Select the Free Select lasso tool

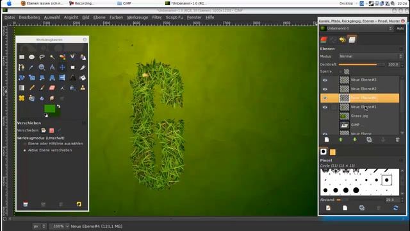(42, 57)
